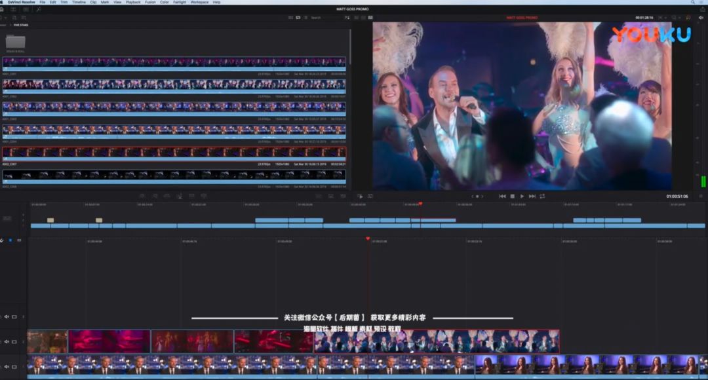Click the FIVE STARS breadcrumb bin
Image resolution: width=708 pixels, height=380 pixels.
(21, 25)
